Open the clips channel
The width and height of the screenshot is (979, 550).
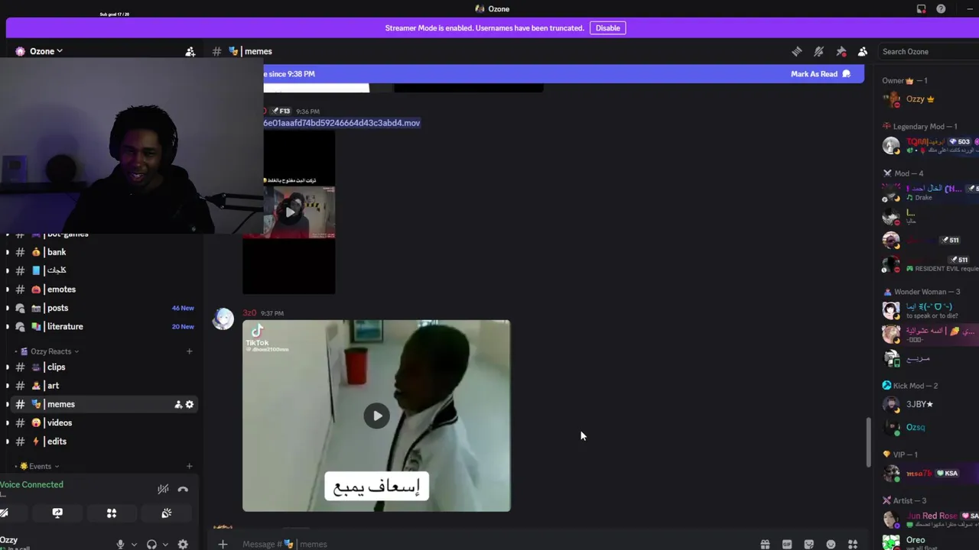(56, 367)
